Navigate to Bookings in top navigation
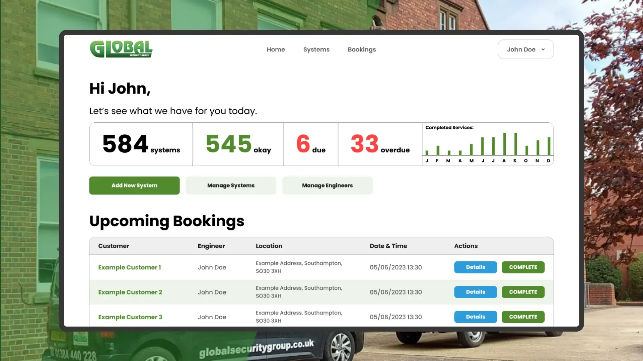 362,49
